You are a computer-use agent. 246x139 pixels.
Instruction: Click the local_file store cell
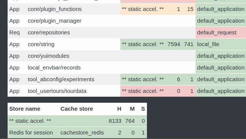click(x=208, y=44)
